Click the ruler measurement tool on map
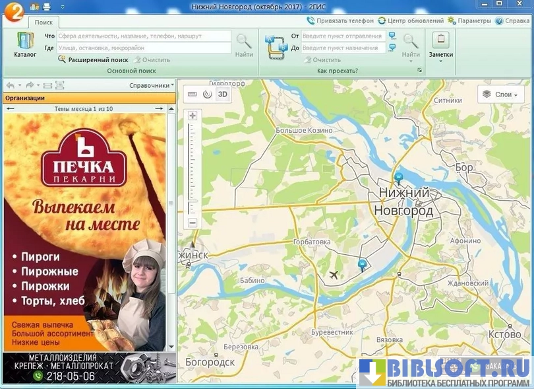 click(193, 94)
